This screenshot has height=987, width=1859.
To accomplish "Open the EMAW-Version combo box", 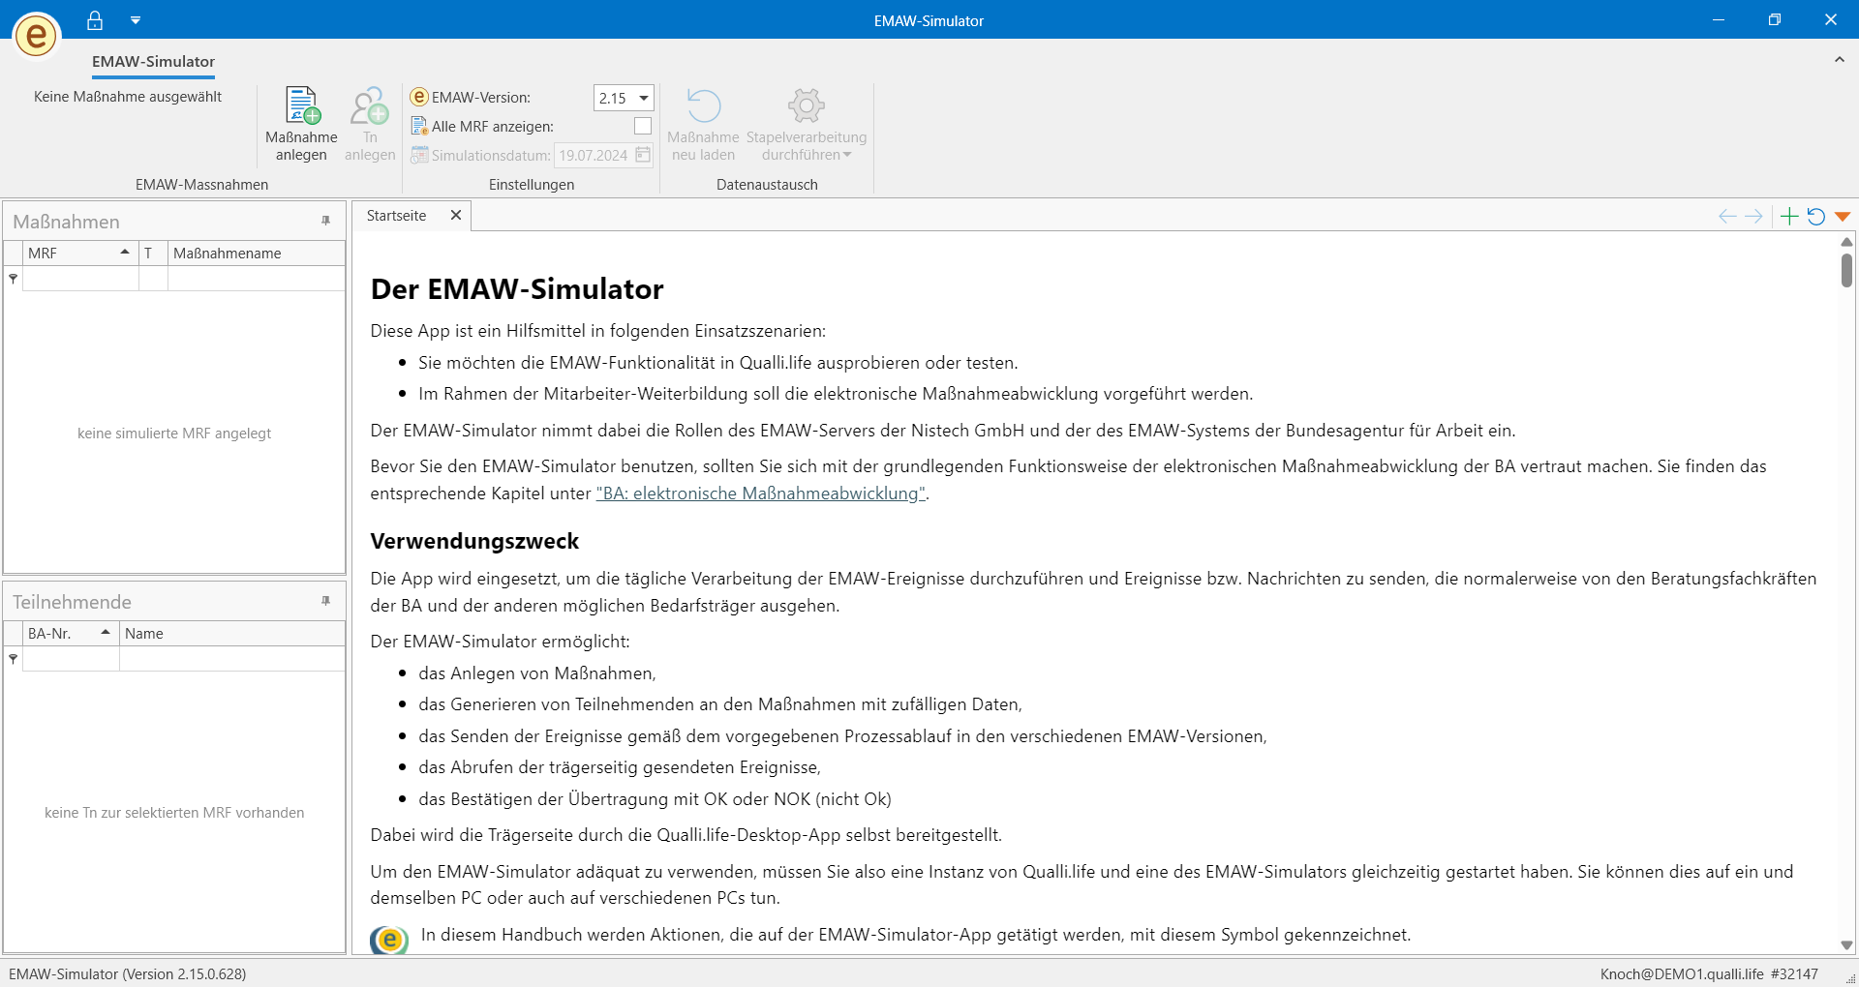I will pyautogui.click(x=624, y=98).
